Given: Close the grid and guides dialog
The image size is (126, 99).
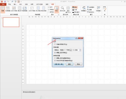Looking at the screenshot, I should (x=81, y=38).
